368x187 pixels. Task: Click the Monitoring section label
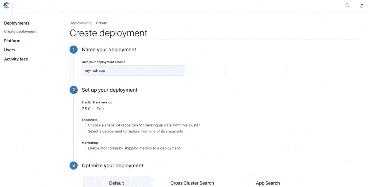tap(90, 143)
